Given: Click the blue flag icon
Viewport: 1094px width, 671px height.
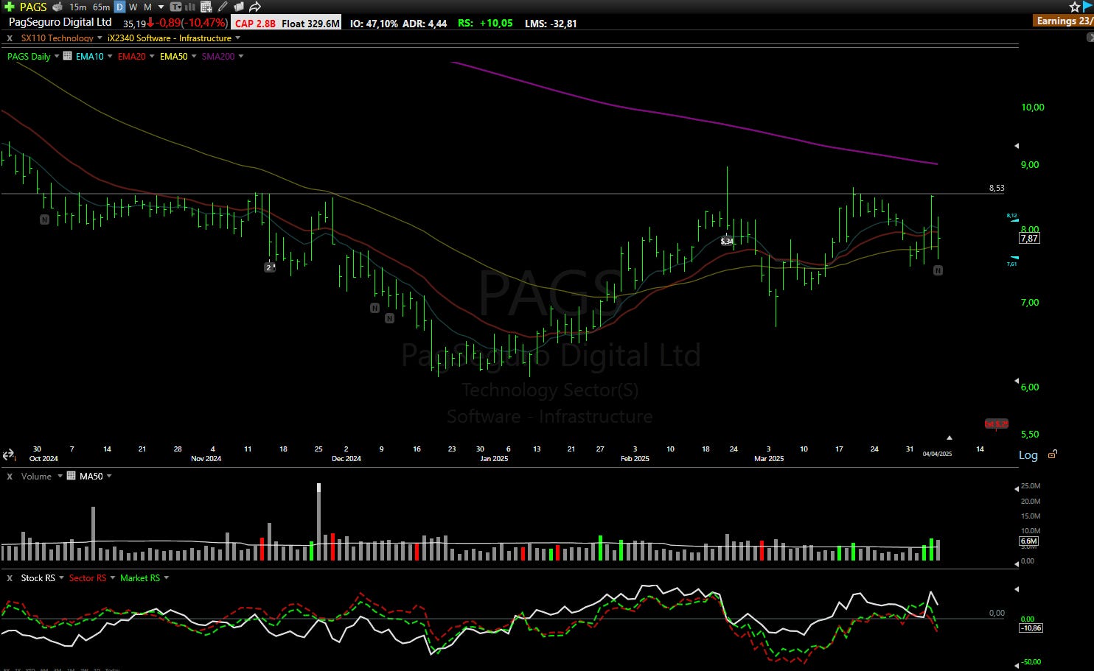Looking at the screenshot, I should (1088, 6).
